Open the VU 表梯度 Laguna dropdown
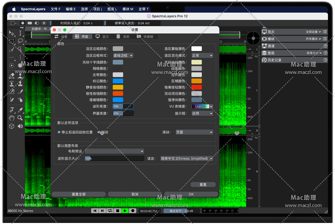 click(202, 107)
